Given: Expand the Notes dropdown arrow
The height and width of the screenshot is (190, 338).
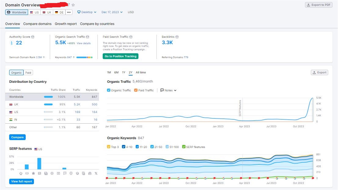Looking at the screenshot, I should (x=175, y=90).
